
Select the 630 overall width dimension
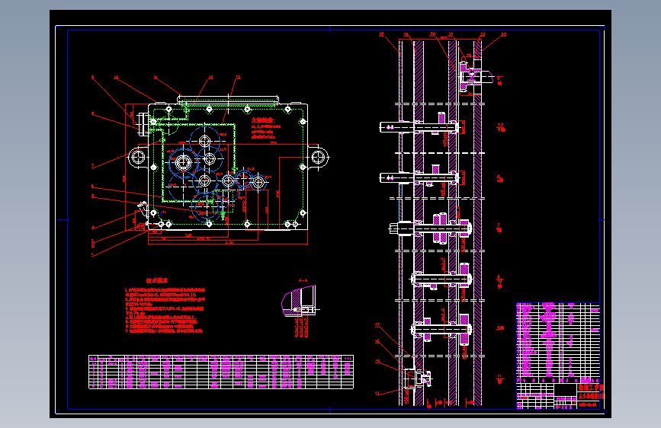(229, 243)
